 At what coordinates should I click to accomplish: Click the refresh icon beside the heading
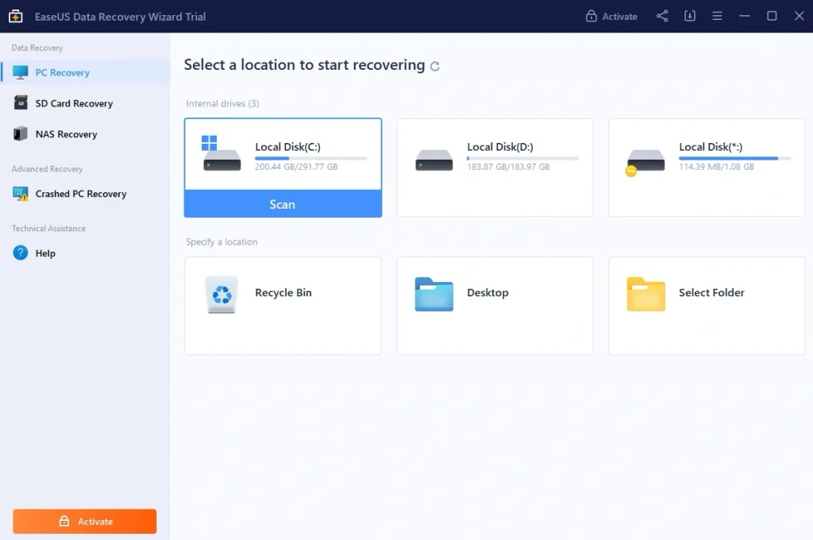pos(435,67)
